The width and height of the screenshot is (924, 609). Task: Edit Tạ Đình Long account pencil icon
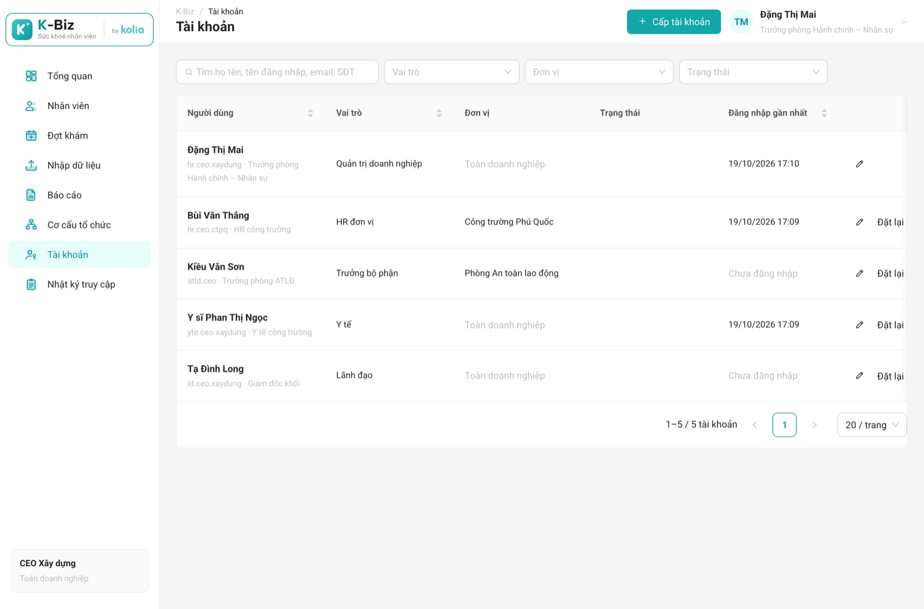click(x=859, y=376)
